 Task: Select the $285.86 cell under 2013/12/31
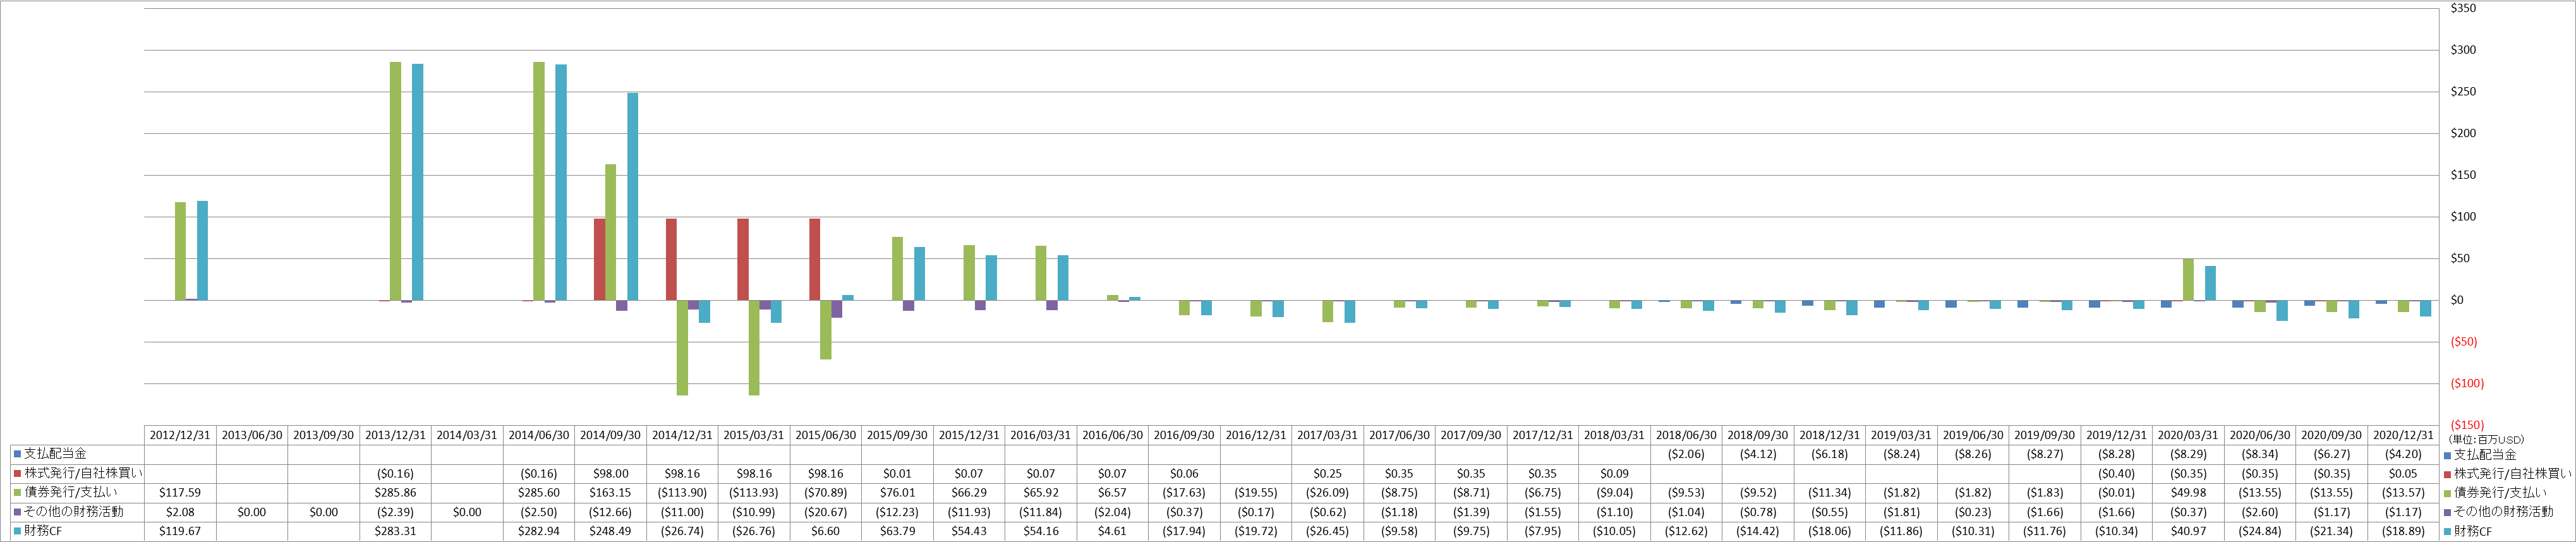coord(395,493)
